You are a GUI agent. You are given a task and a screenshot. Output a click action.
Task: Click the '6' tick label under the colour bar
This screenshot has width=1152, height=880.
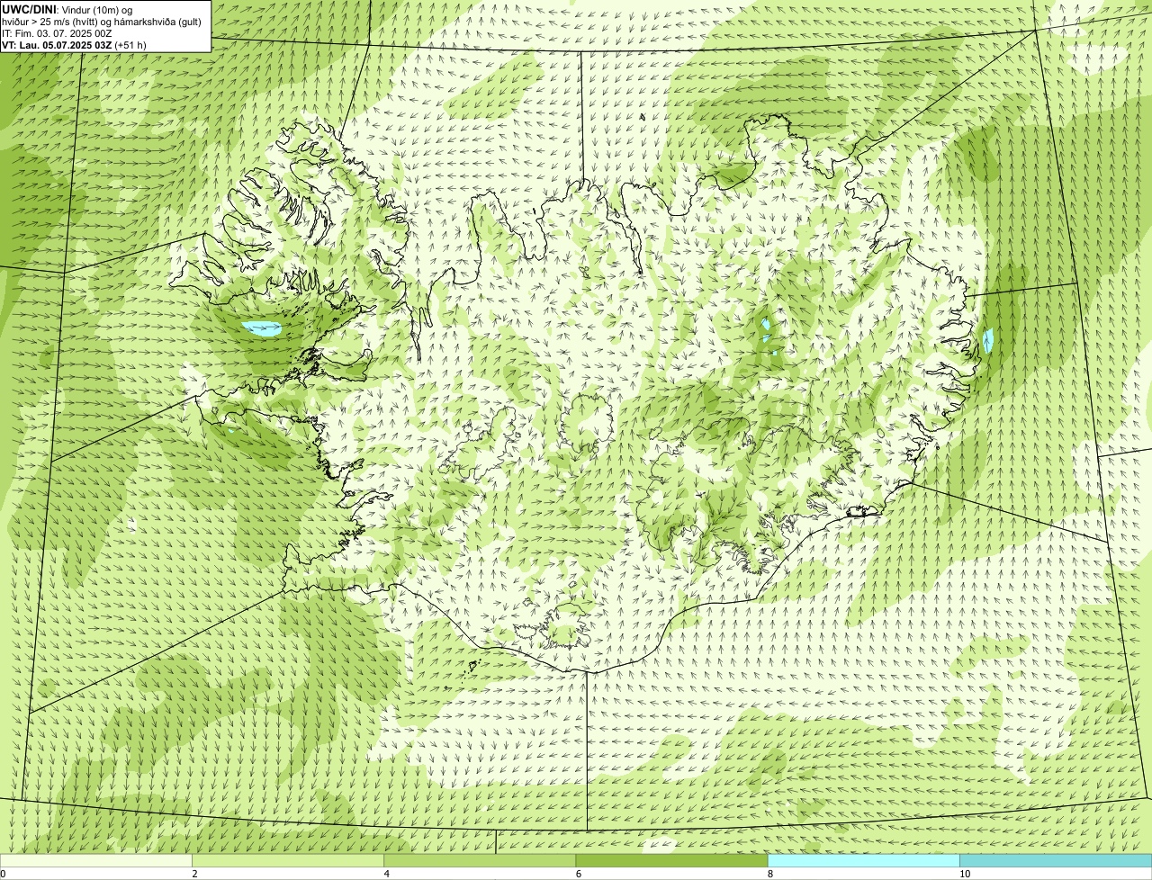[x=578, y=874]
